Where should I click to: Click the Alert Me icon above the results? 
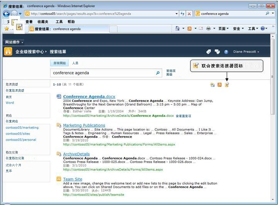pos(212,85)
